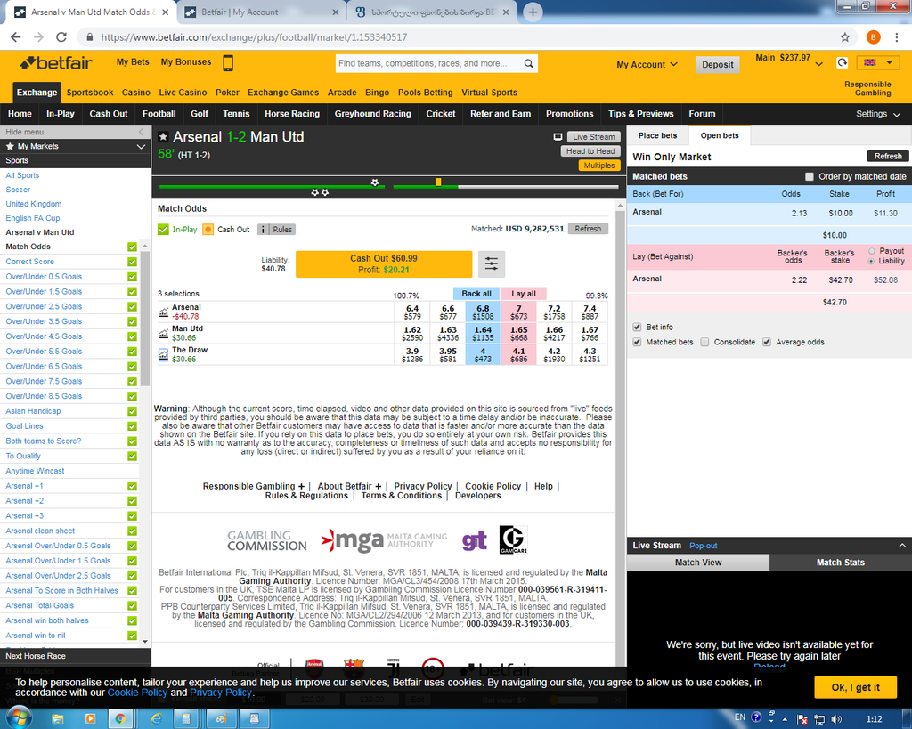
Task: Bookmark page with browser star icon
Action: pyautogui.click(x=844, y=37)
